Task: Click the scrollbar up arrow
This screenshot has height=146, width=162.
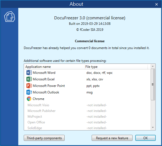Action: 153,66
